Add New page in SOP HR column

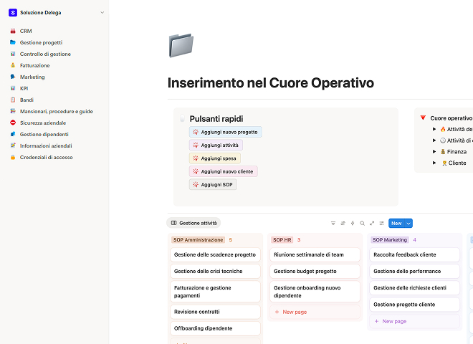tap(315, 312)
